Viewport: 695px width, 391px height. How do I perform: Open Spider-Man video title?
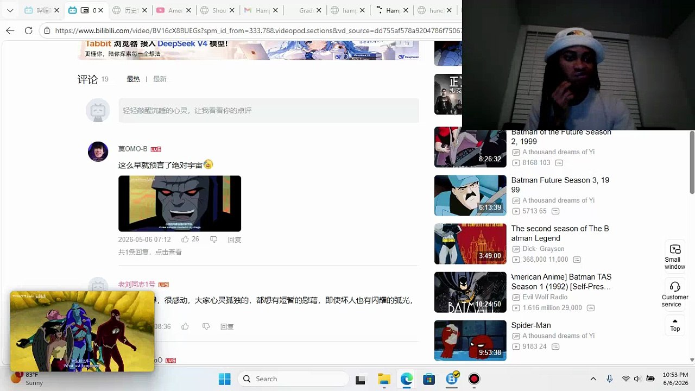click(531, 325)
